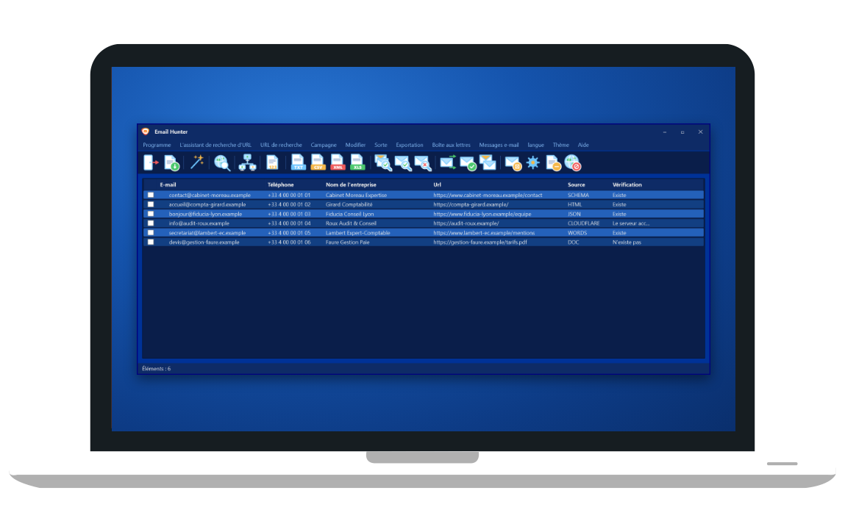Click the document with green download arrow icon
Image resolution: width=845 pixels, height=532 pixels.
click(171, 162)
